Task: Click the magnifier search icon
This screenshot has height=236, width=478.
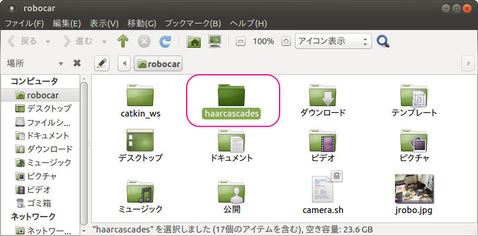Action: point(383,41)
